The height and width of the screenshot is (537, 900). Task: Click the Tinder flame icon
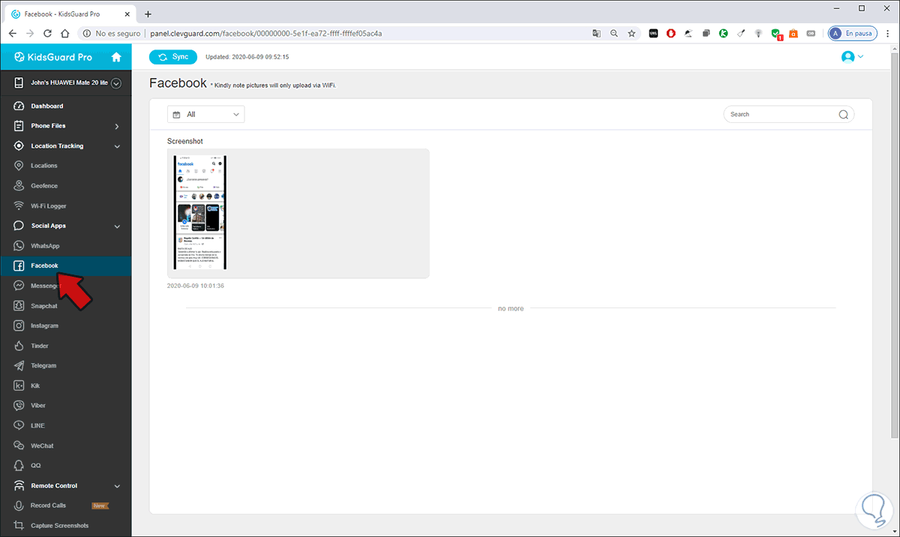[x=19, y=346]
